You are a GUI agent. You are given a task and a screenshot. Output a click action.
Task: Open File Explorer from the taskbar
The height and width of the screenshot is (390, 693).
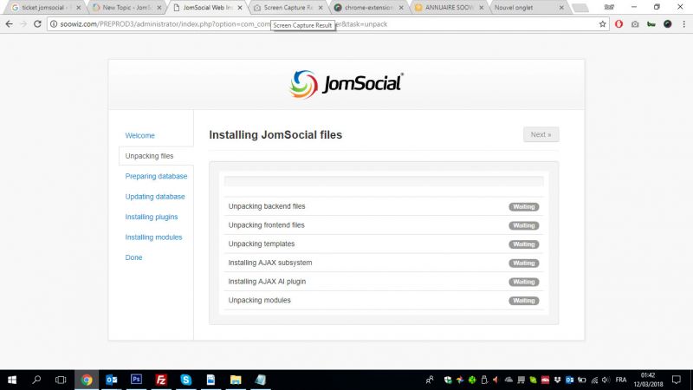click(236, 380)
